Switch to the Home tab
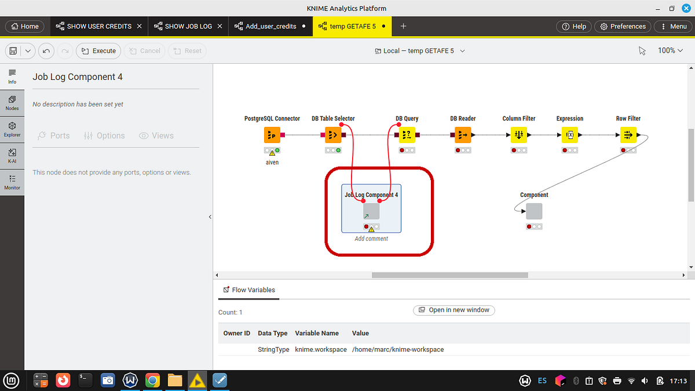695x391 pixels. pos(24,26)
